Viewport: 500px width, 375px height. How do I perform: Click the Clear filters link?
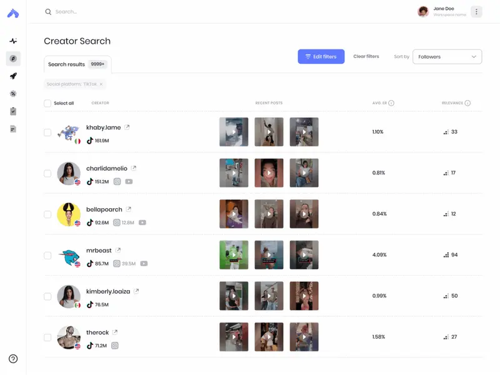pos(366,57)
